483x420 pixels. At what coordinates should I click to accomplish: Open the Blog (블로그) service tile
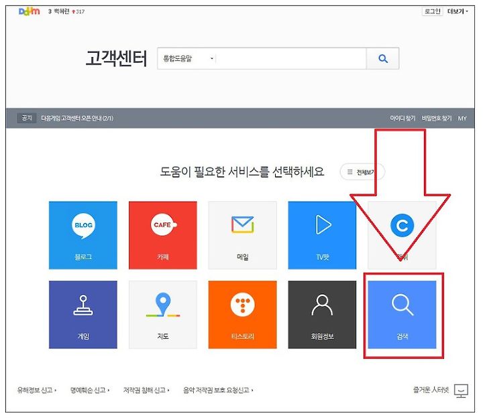point(83,235)
